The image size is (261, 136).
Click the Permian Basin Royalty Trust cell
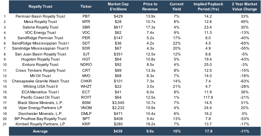click(x=40, y=16)
